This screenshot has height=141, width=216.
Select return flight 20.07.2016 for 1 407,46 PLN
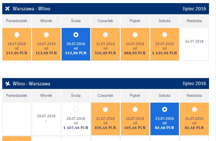click(76, 109)
